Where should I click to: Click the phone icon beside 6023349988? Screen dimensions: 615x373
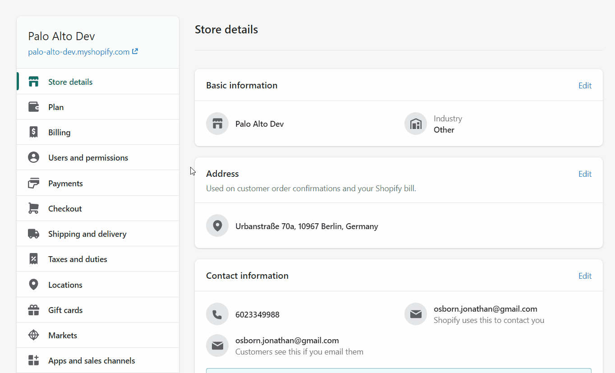click(217, 314)
